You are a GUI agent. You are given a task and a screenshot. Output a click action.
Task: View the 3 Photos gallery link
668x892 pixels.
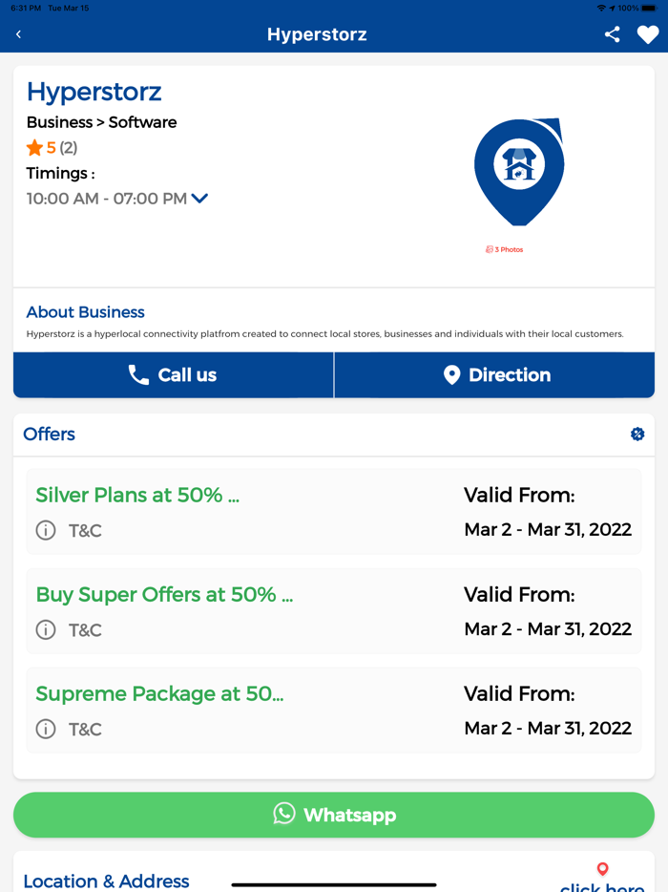pos(505,249)
